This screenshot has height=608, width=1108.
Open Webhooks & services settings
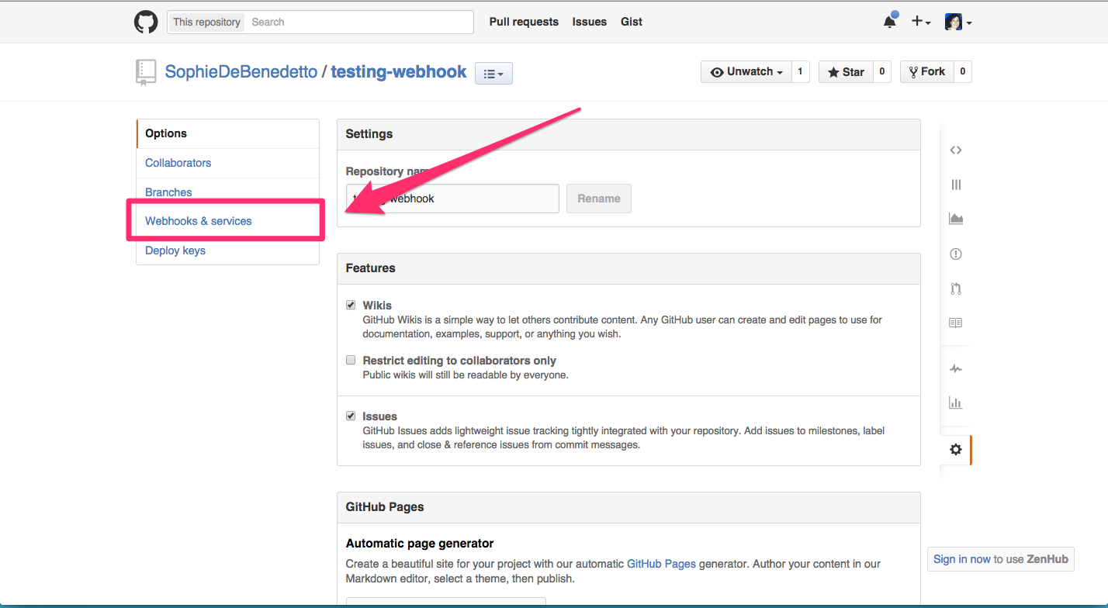[x=199, y=221]
